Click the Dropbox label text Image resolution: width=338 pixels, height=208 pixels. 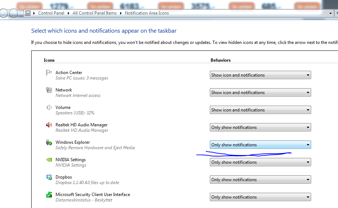click(x=64, y=177)
